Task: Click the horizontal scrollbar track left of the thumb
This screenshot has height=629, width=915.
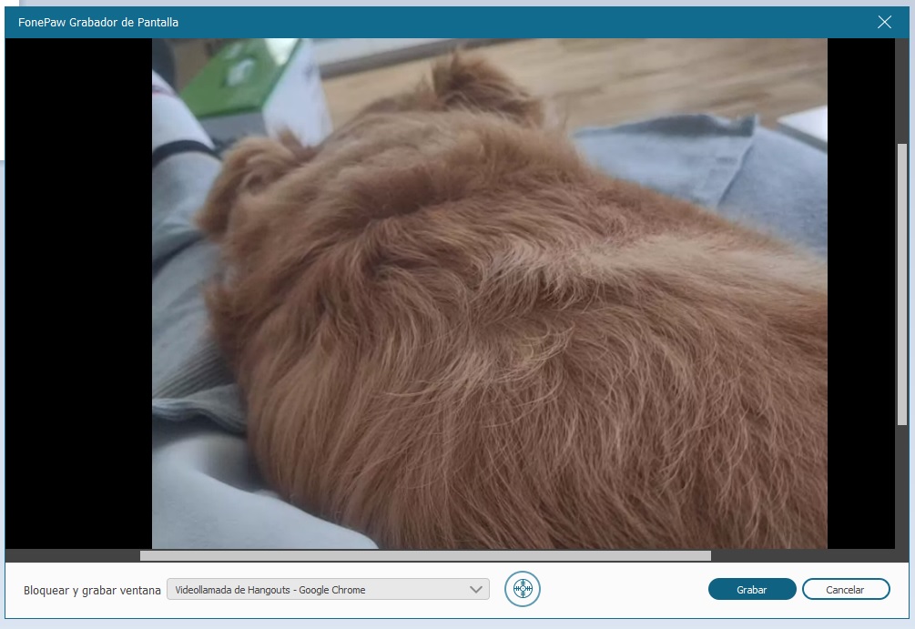Action: (x=73, y=555)
